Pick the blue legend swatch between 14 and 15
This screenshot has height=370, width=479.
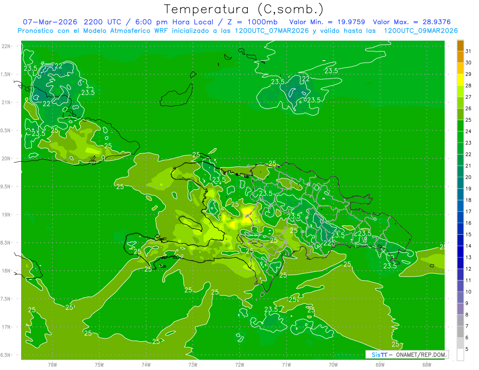(x=460, y=240)
